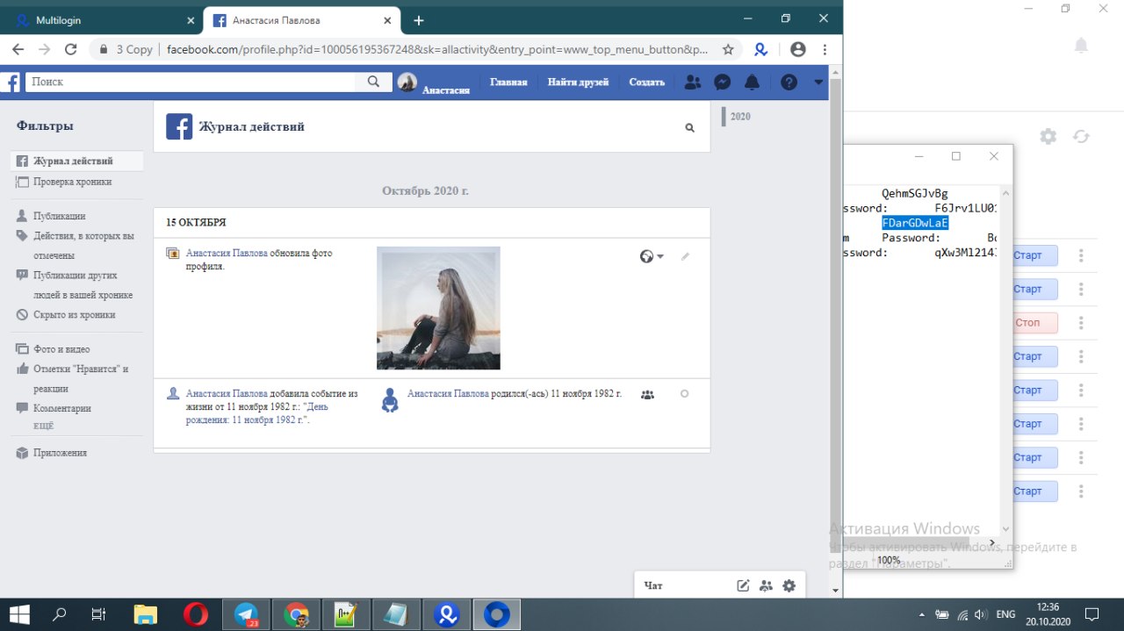
Task: Open the Chrome profile avatar icon
Action: pyautogui.click(x=797, y=49)
